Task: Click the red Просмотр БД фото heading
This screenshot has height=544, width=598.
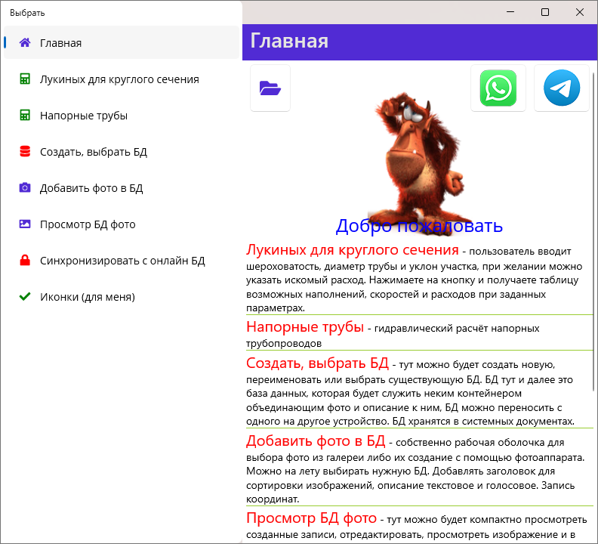Action: point(311,518)
